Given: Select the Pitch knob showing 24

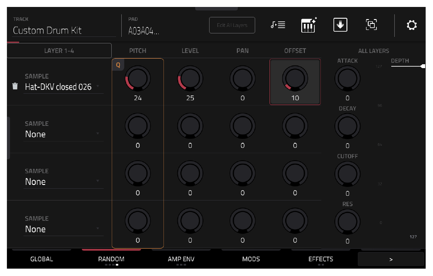Looking at the screenshot, I should click(138, 79).
